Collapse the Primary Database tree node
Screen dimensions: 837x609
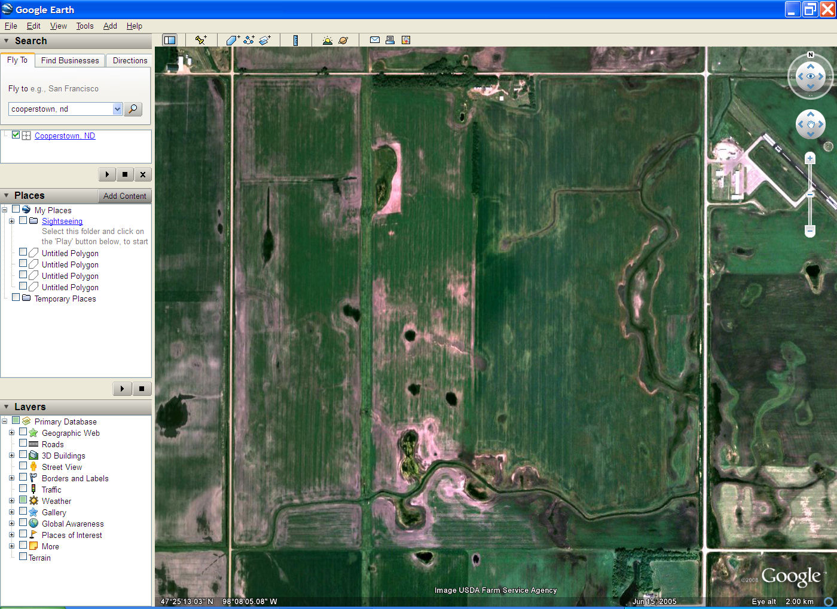click(4, 421)
